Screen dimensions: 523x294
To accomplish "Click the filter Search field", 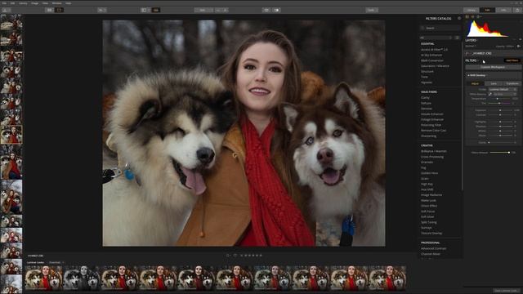I will tap(440, 28).
